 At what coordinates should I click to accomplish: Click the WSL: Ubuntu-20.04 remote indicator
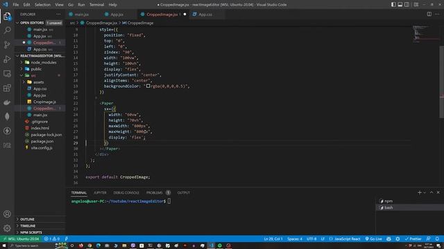(x=21, y=239)
